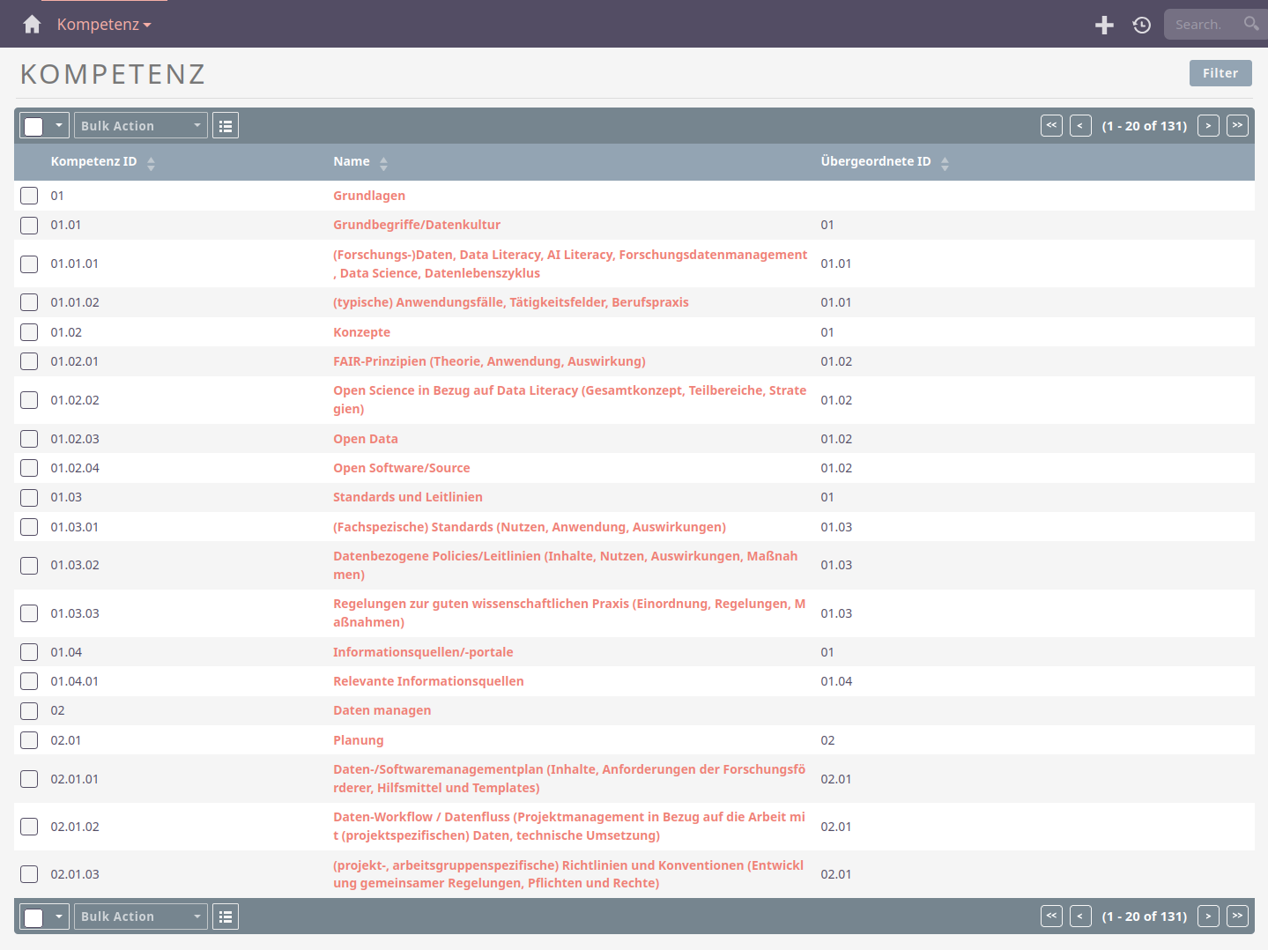
Task: Select the checkbox for row 01.04.01
Action: click(x=29, y=681)
